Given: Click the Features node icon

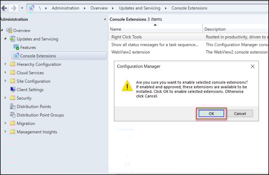Looking at the screenshot, I should tap(16, 47).
